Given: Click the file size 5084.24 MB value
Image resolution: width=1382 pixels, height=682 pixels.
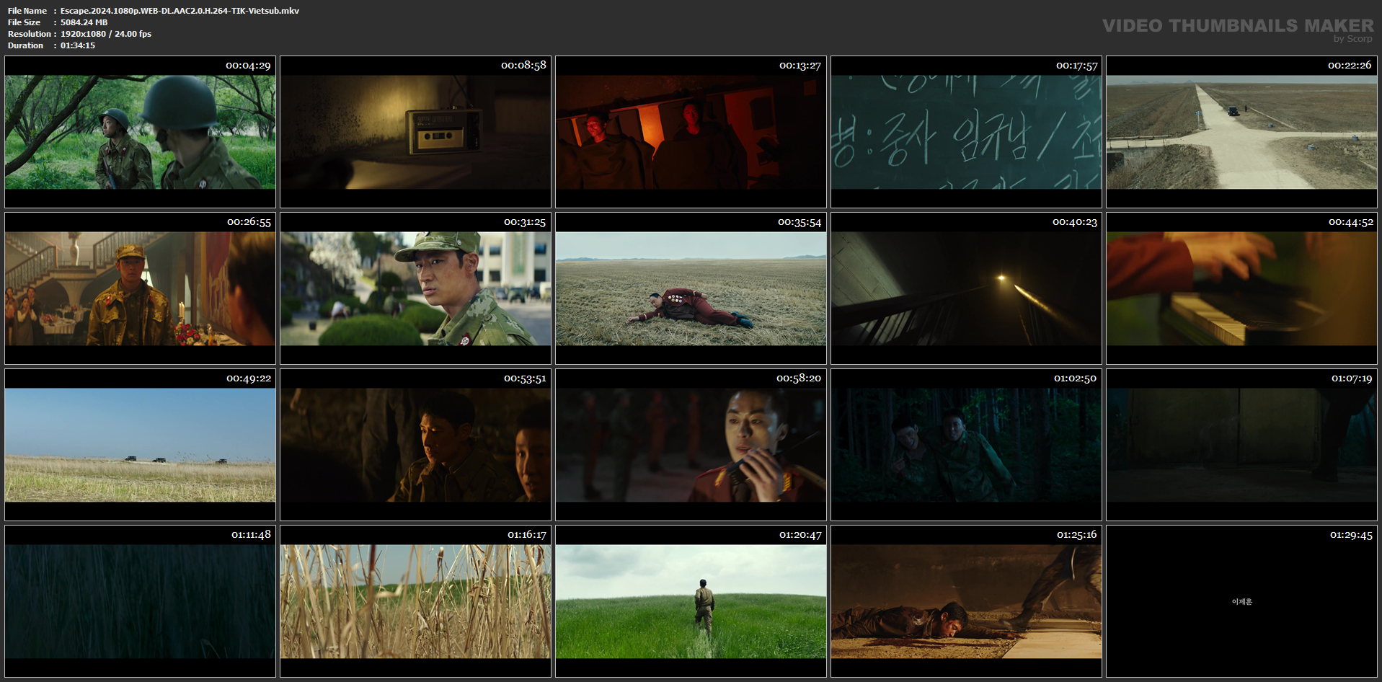Looking at the screenshot, I should click(84, 22).
